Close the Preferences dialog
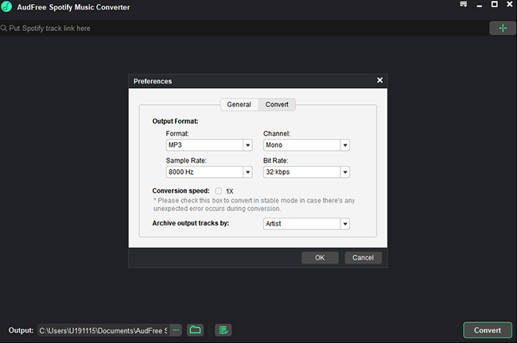This screenshot has height=343, width=517. [379, 80]
